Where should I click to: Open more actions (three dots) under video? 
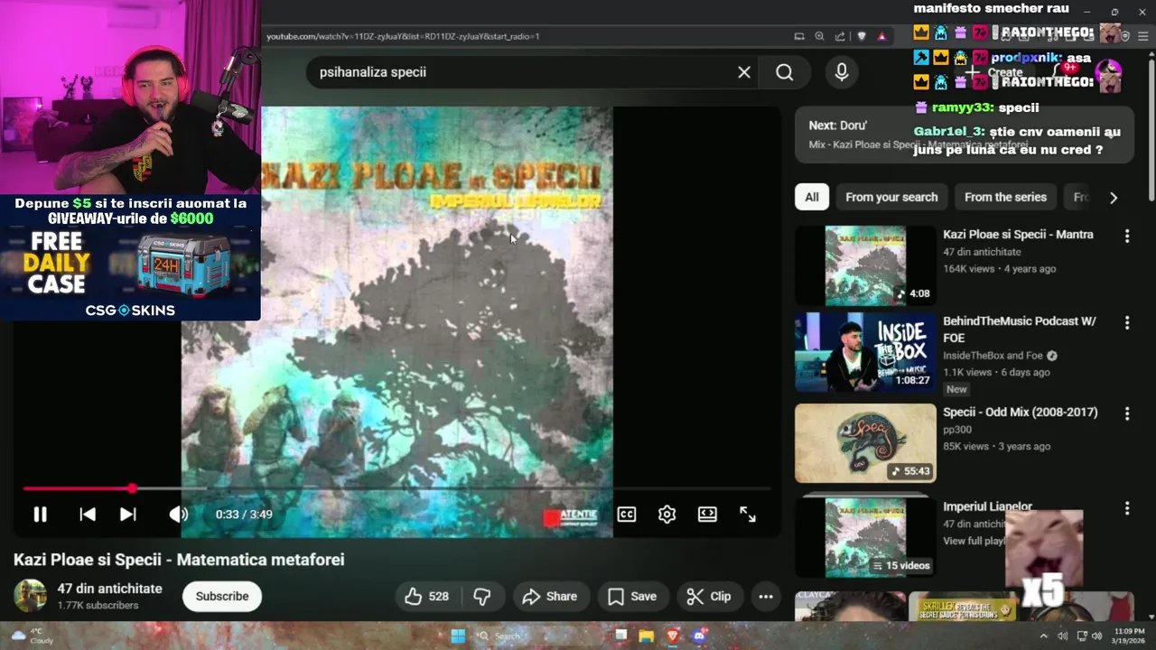766,597
